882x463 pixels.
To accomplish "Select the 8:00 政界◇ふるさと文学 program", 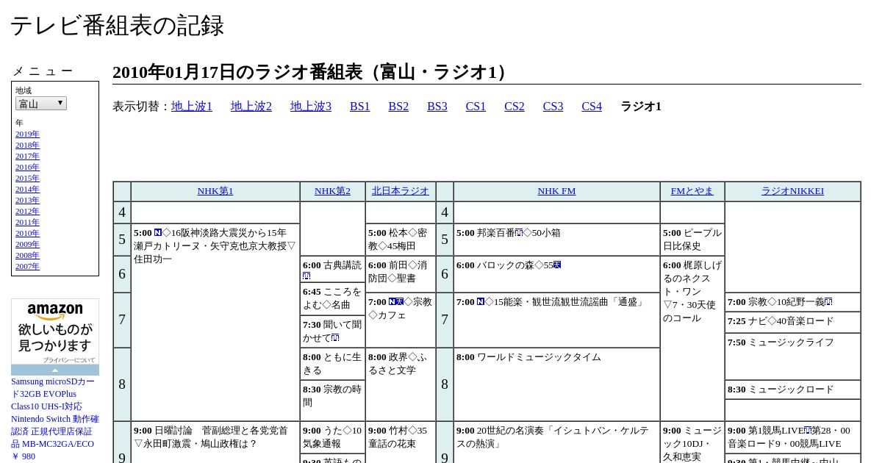I will pyautogui.click(x=401, y=384).
